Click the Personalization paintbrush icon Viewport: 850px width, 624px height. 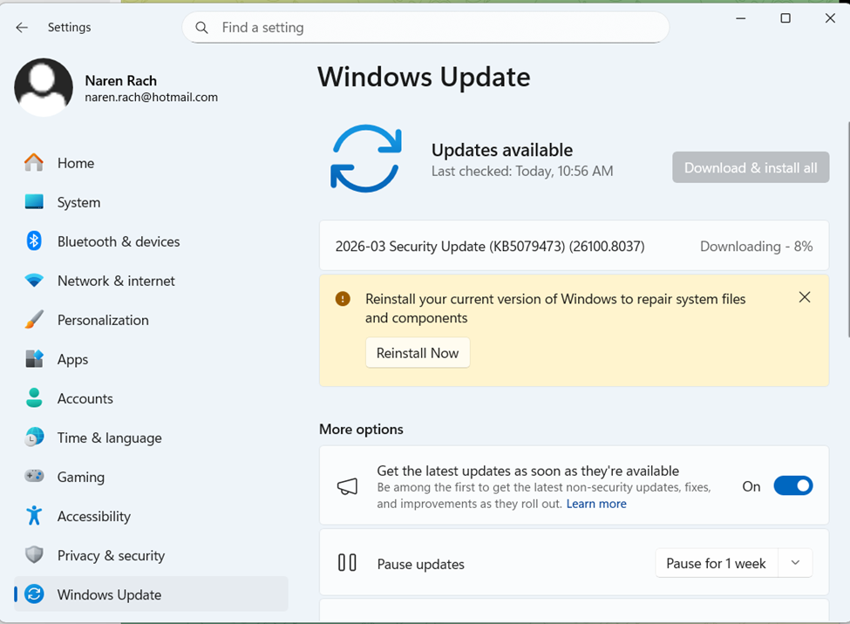coord(34,319)
